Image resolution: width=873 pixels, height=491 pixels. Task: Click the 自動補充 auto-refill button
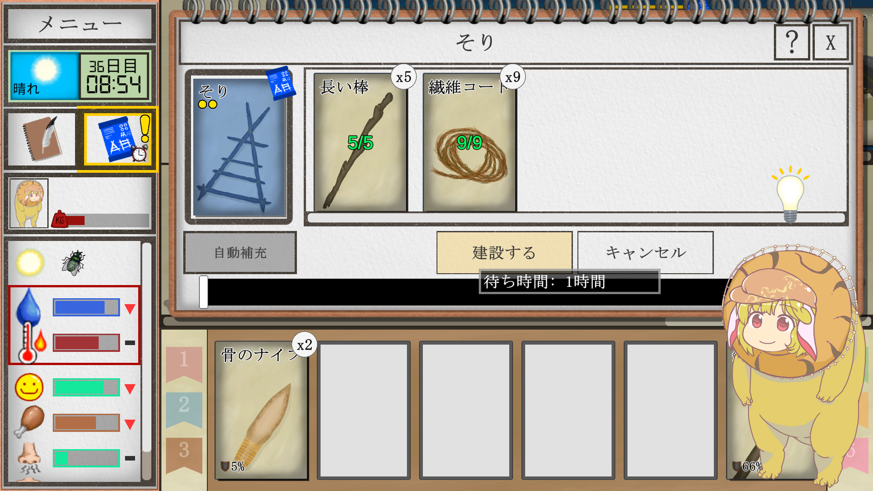click(x=240, y=253)
